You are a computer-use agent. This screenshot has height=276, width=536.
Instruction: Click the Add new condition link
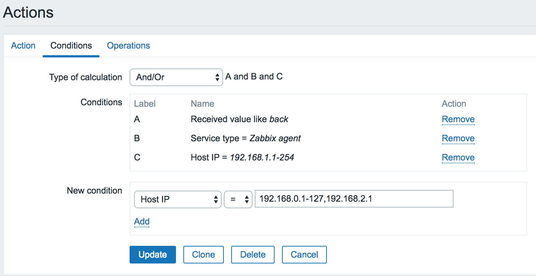point(142,222)
